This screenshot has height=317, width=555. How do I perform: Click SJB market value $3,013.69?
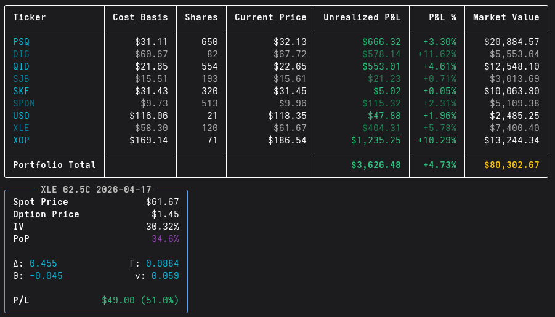coord(514,79)
